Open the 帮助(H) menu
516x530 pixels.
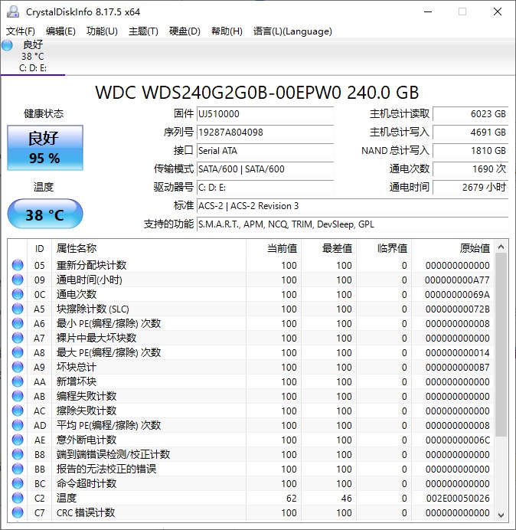coord(227,31)
